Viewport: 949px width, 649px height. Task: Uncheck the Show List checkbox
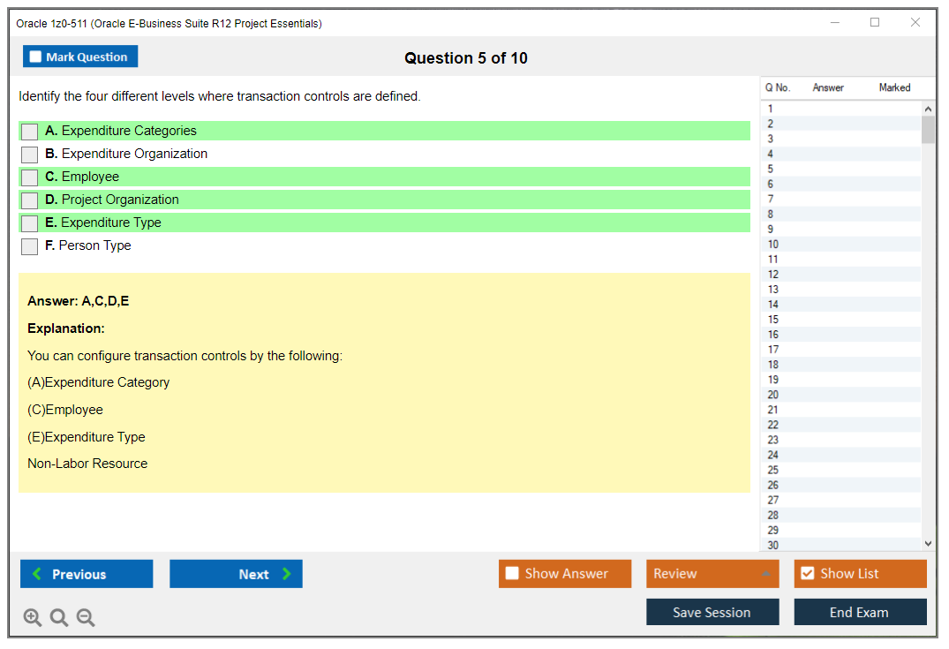coord(807,574)
